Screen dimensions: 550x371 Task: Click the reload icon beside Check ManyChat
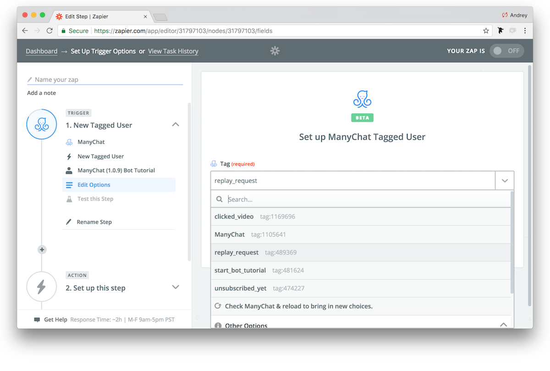click(x=218, y=306)
